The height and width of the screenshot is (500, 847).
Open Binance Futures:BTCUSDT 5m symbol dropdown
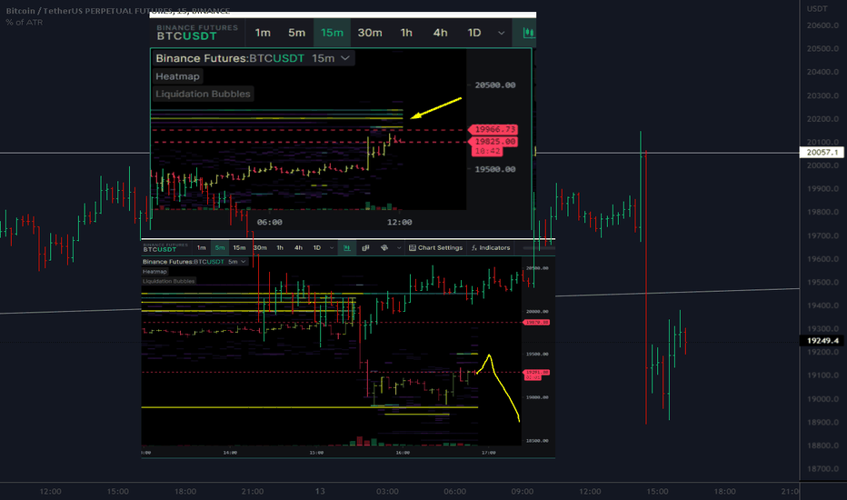click(194, 262)
